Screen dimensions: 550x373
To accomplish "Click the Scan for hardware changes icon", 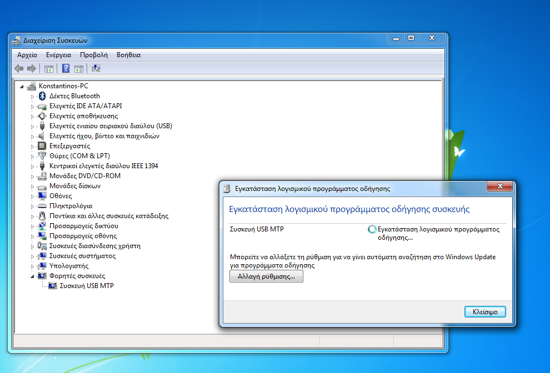I will click(x=96, y=68).
